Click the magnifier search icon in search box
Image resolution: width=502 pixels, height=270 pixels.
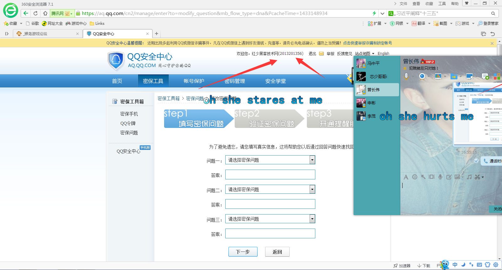(493, 13)
